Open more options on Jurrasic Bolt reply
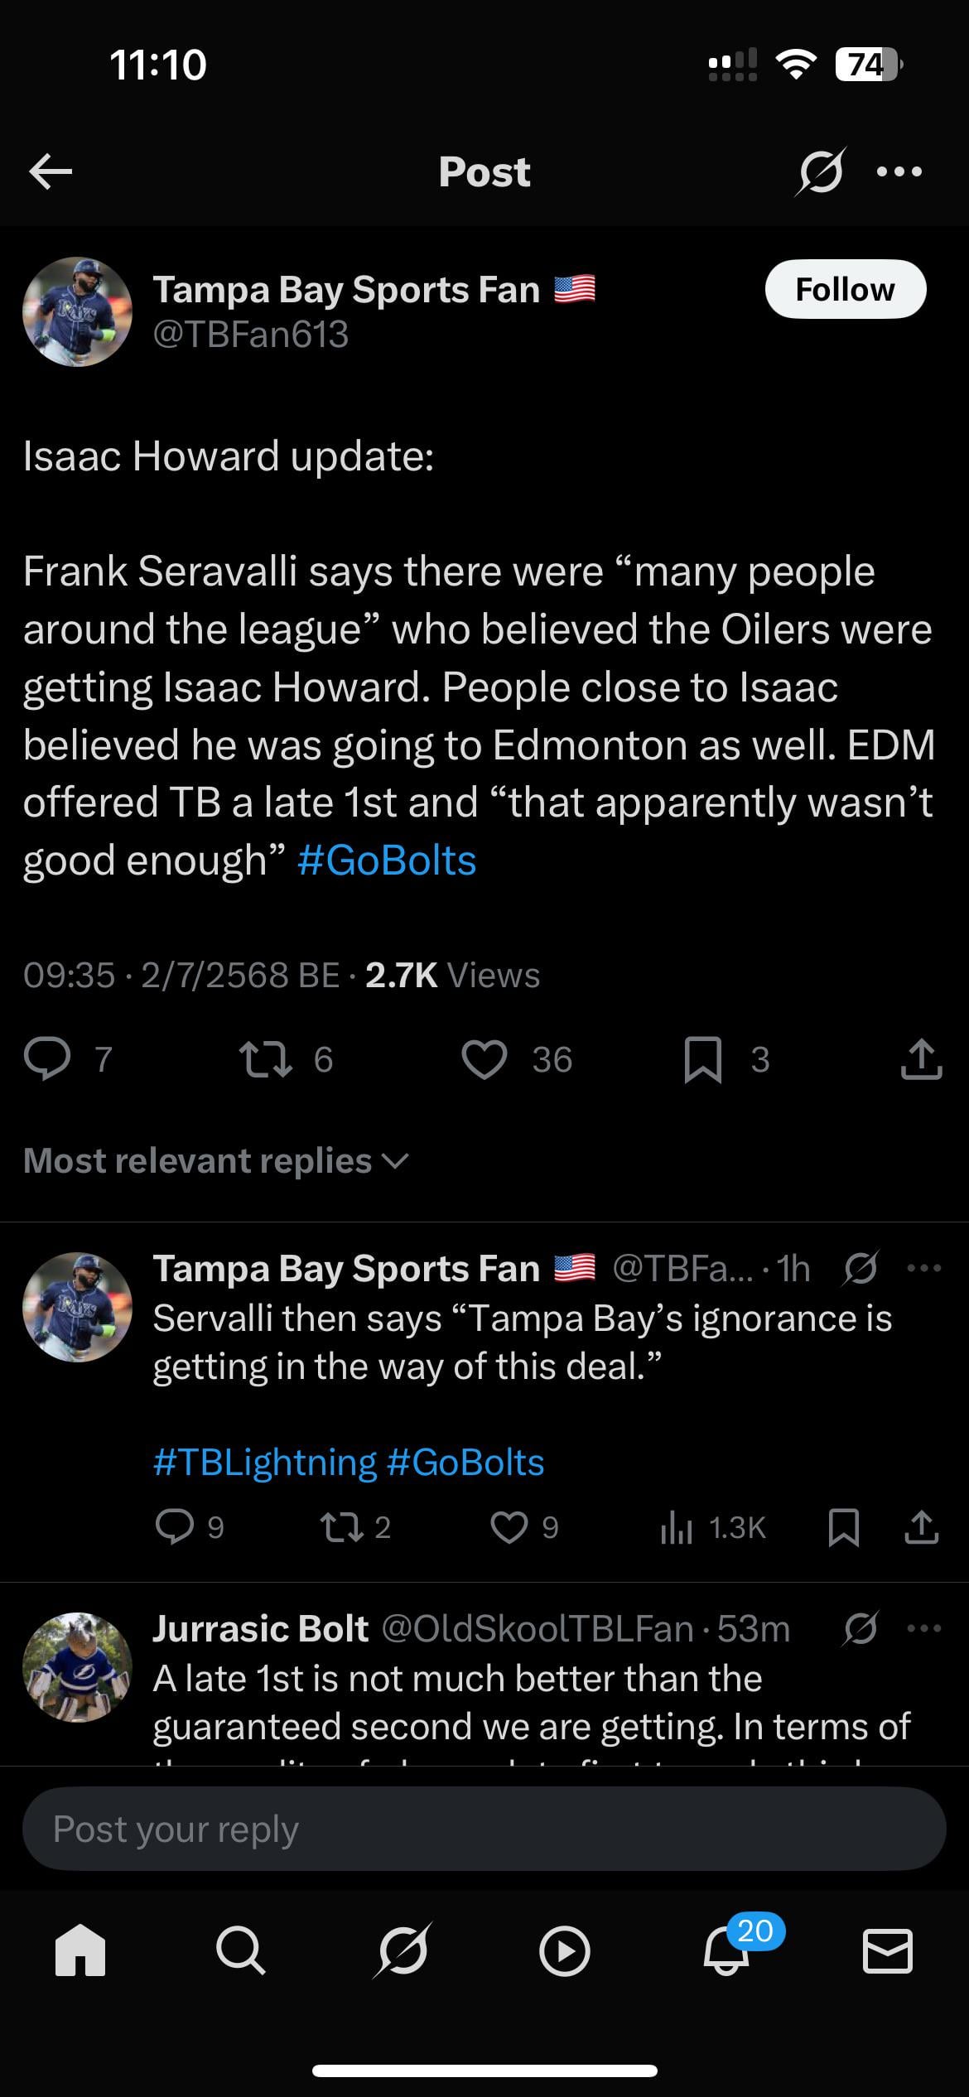969x2097 pixels. 924,1629
